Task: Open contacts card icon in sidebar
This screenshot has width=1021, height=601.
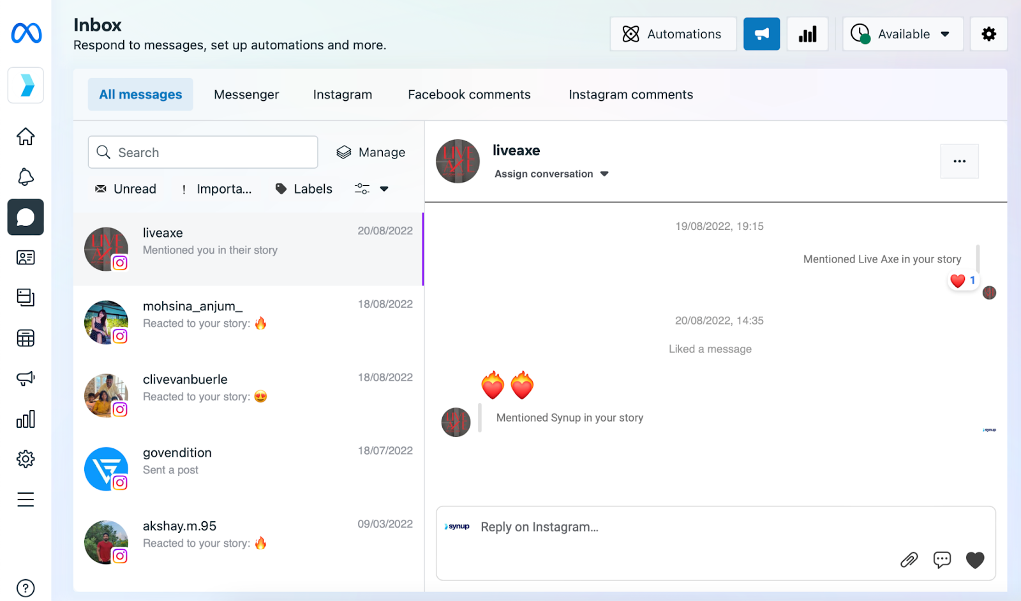Action: tap(26, 257)
